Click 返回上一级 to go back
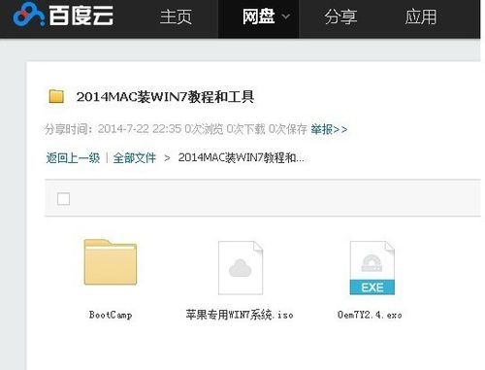This screenshot has width=485, height=370. pyautogui.click(x=73, y=158)
